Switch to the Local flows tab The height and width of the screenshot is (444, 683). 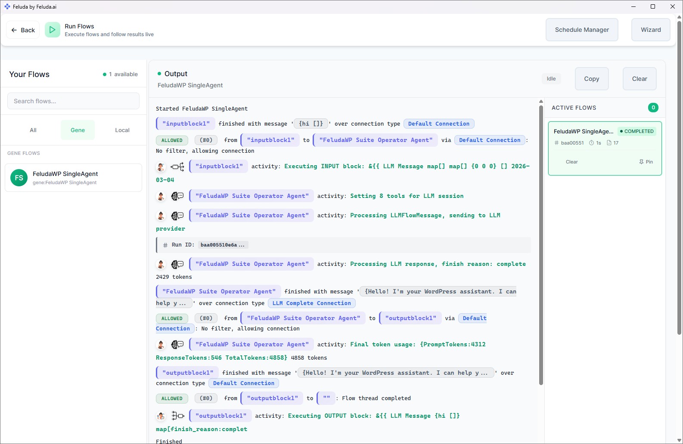tap(122, 130)
